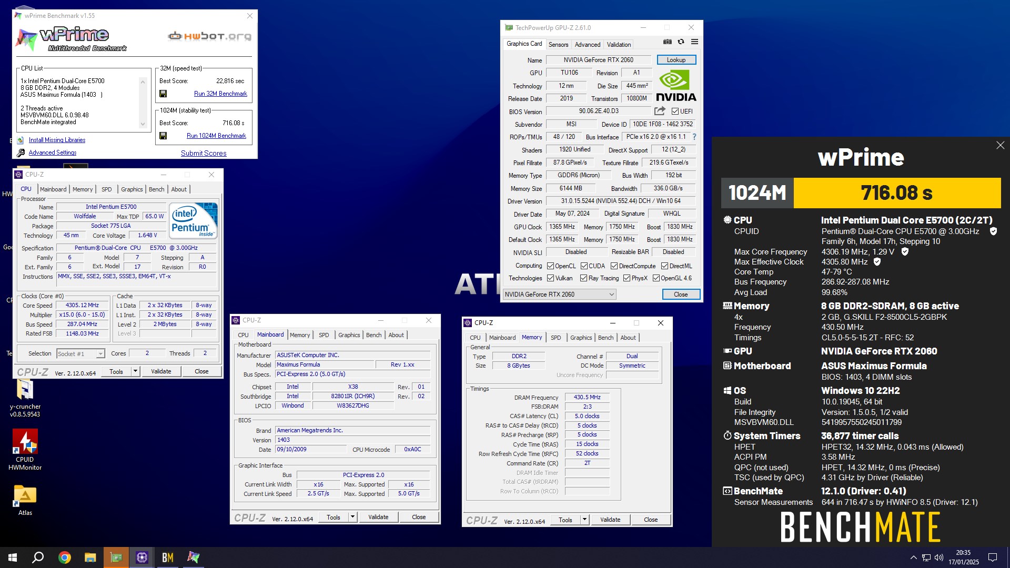The height and width of the screenshot is (568, 1010).
Task: Click the GPU-Z refresh icon
Action: [681, 42]
